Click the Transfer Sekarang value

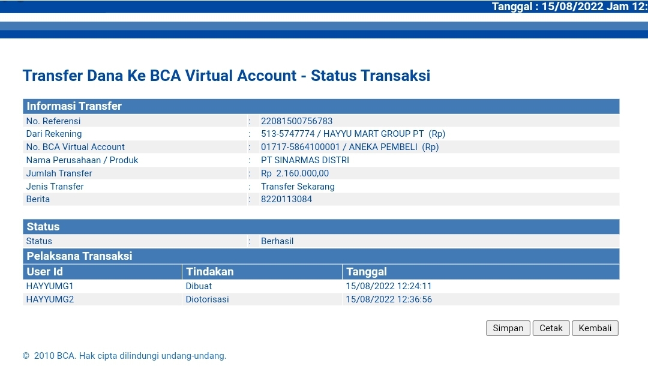tap(298, 187)
